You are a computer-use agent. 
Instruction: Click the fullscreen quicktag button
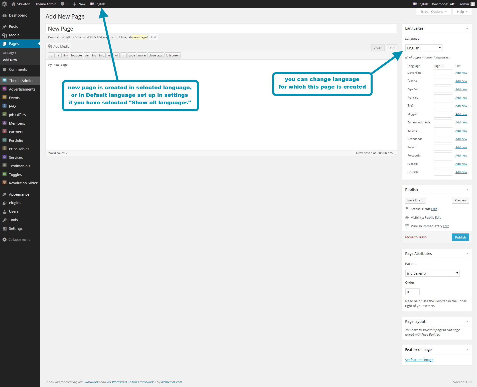tap(173, 55)
